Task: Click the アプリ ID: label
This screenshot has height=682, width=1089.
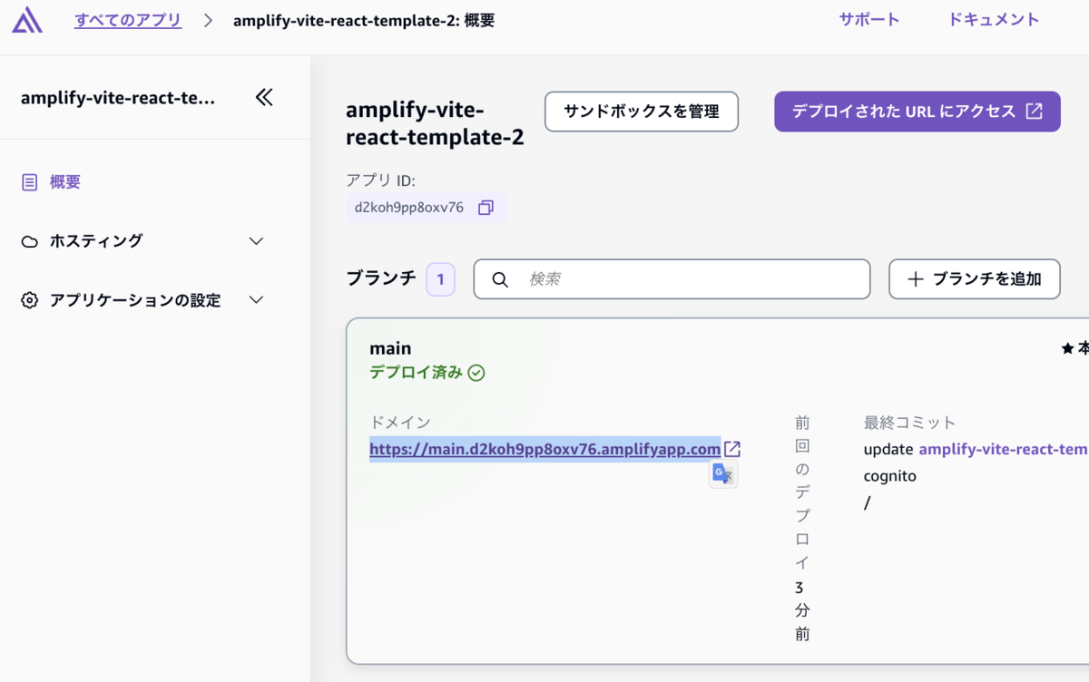Action: pyautogui.click(x=380, y=180)
